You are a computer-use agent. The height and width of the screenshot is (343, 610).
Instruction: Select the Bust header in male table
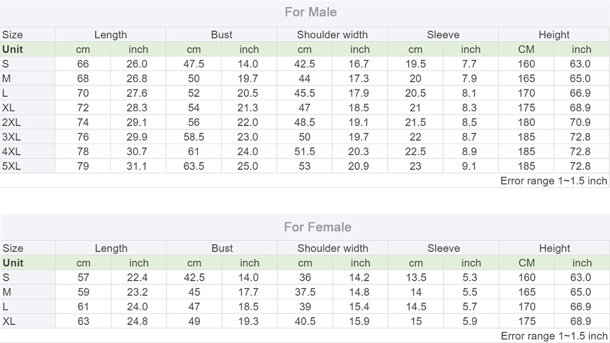(x=221, y=35)
